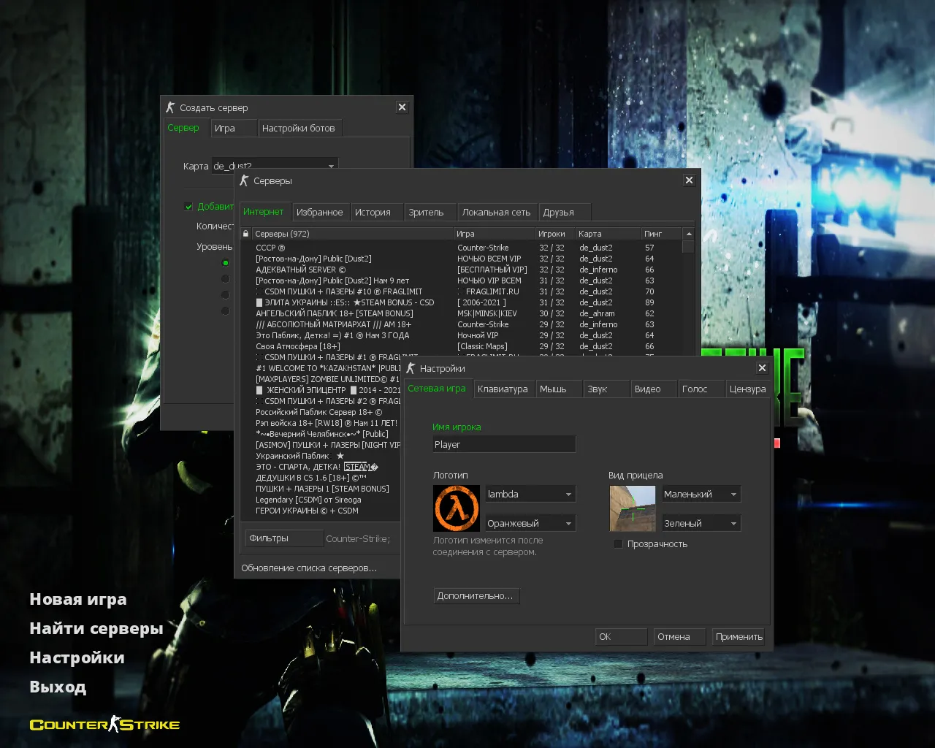Click the Counter-Strike icon on the Настройки title bar

(411, 368)
